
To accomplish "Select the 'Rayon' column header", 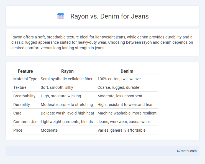I will [x=68, y=71].
